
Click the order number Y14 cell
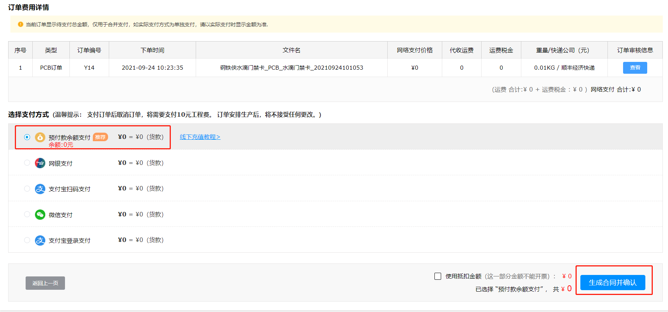(x=89, y=68)
